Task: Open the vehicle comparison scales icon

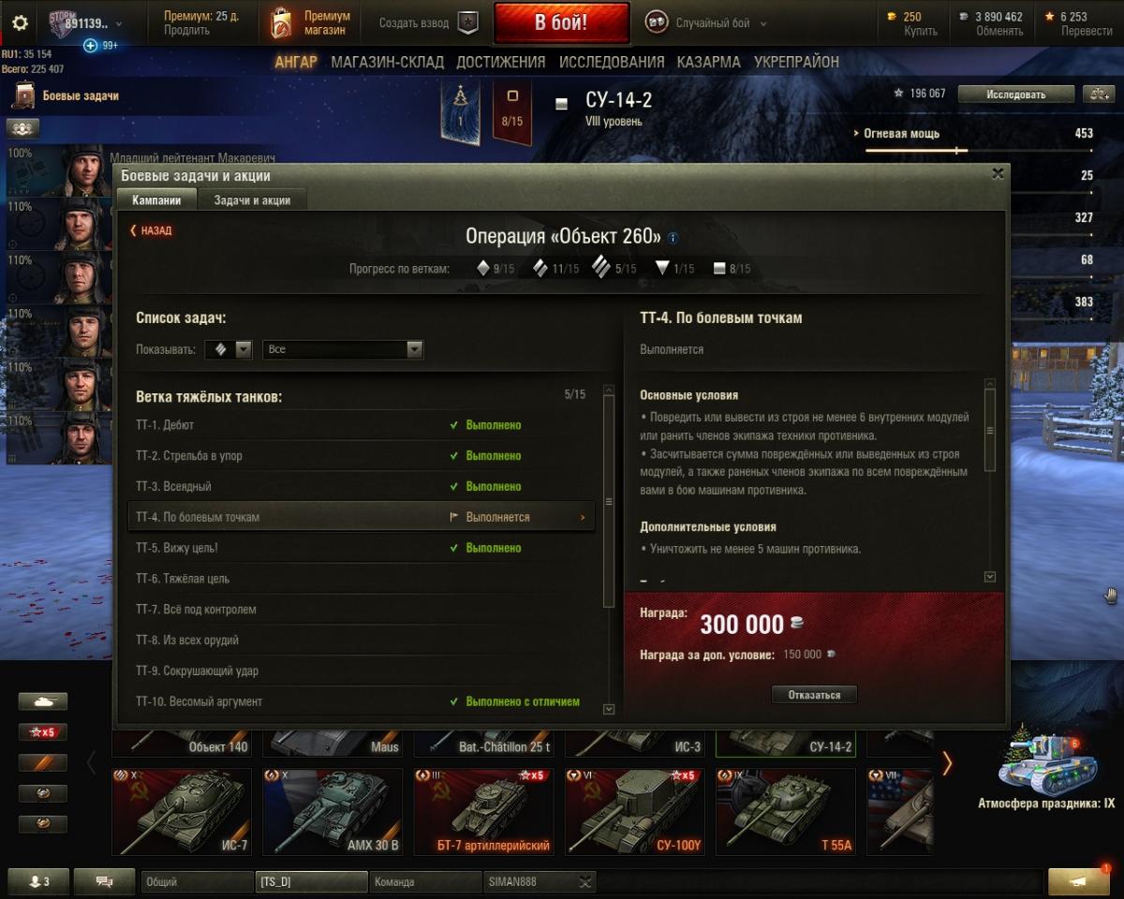Action: [1096, 94]
